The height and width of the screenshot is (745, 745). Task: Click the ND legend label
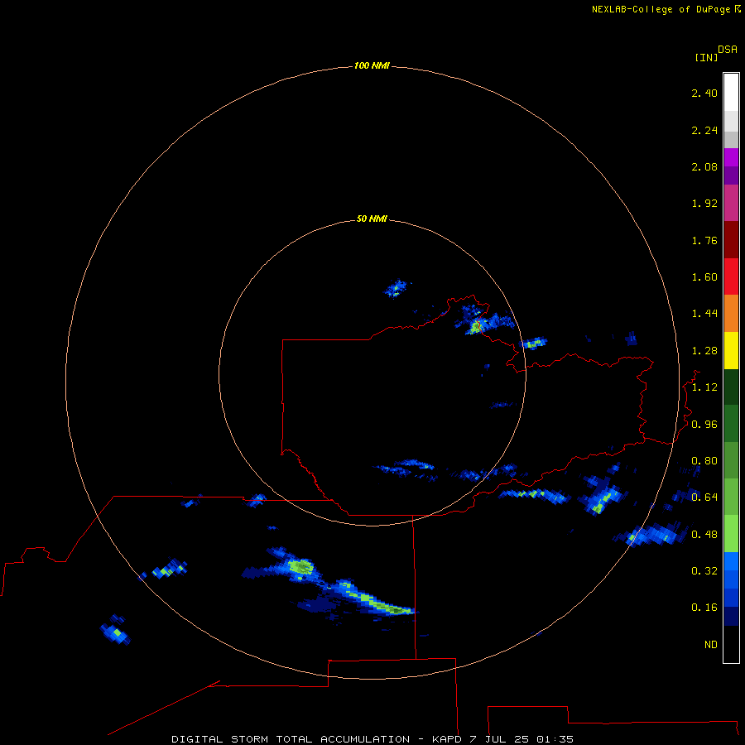711,645
